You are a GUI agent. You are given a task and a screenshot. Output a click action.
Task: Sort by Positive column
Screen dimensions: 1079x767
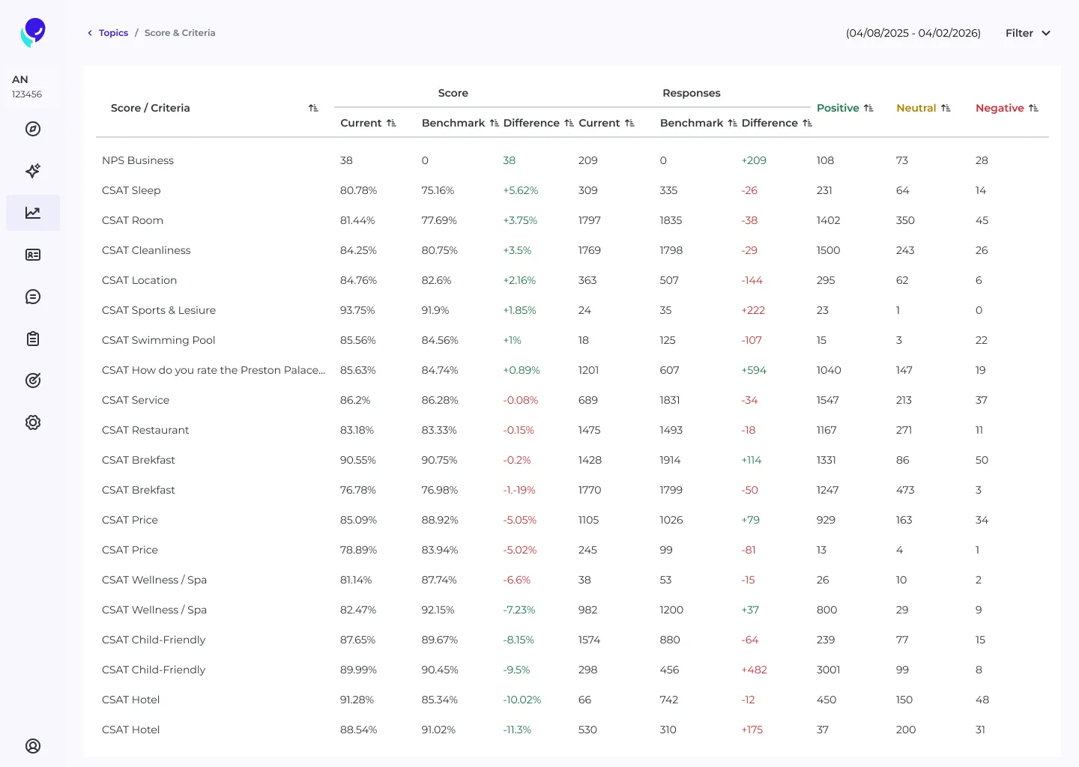(x=868, y=108)
